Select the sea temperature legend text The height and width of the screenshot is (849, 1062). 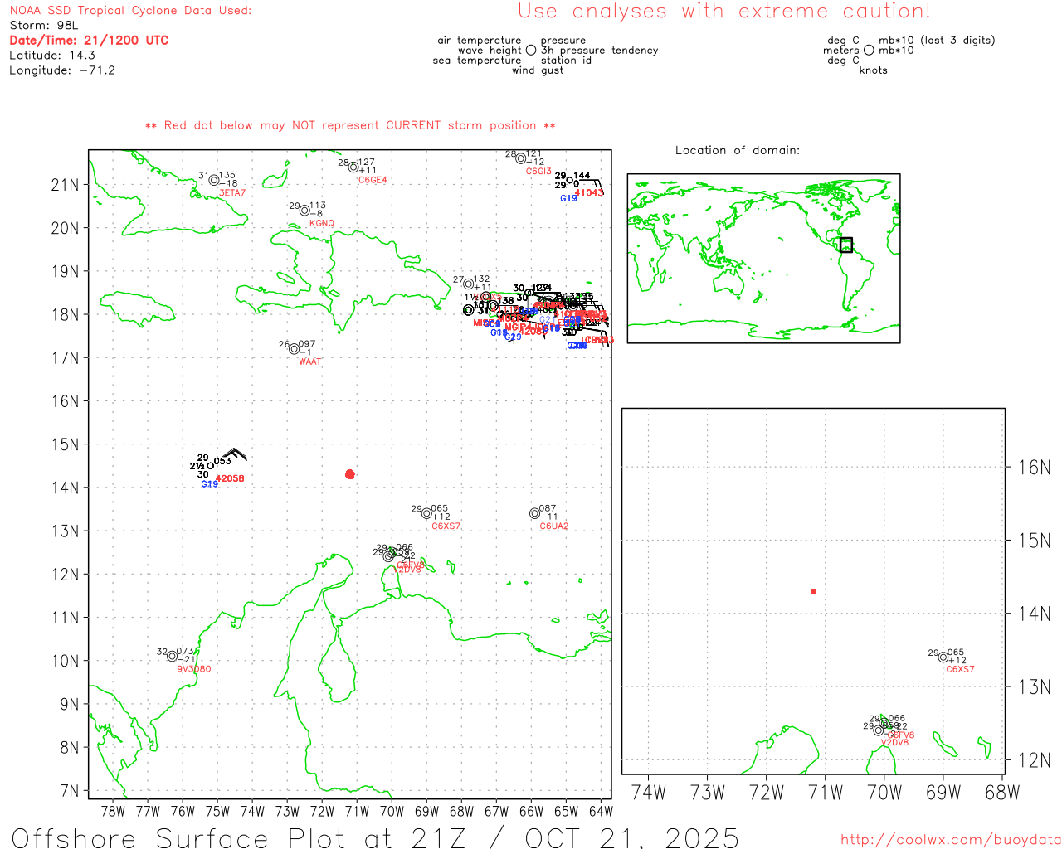tap(477, 61)
